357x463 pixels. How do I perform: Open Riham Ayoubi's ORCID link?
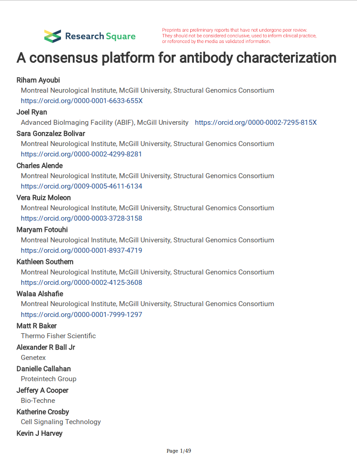click(81, 101)
